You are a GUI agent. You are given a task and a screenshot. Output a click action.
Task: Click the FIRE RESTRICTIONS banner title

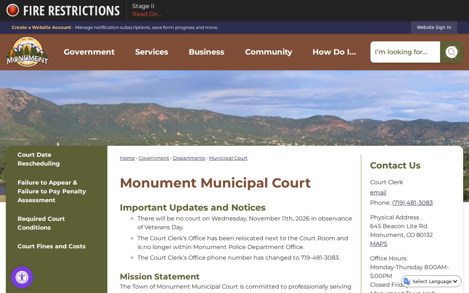[71, 11]
